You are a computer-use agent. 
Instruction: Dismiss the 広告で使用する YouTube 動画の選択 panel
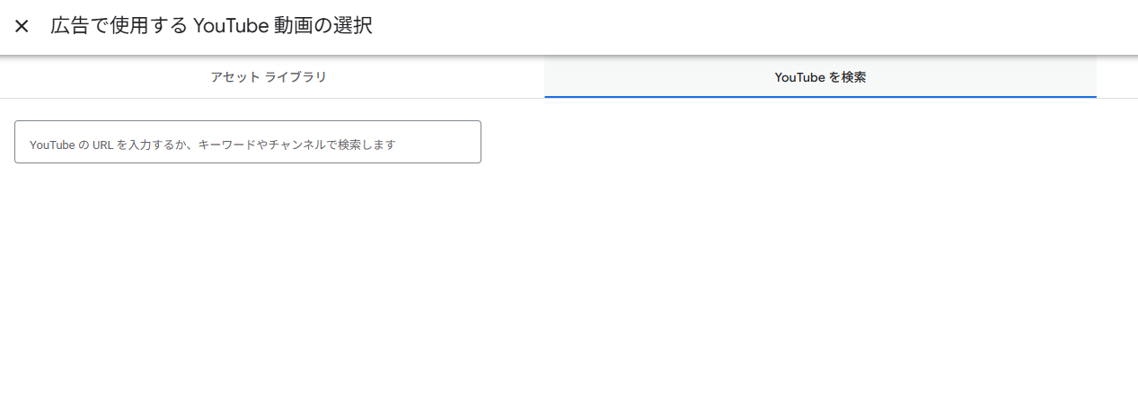point(22,26)
